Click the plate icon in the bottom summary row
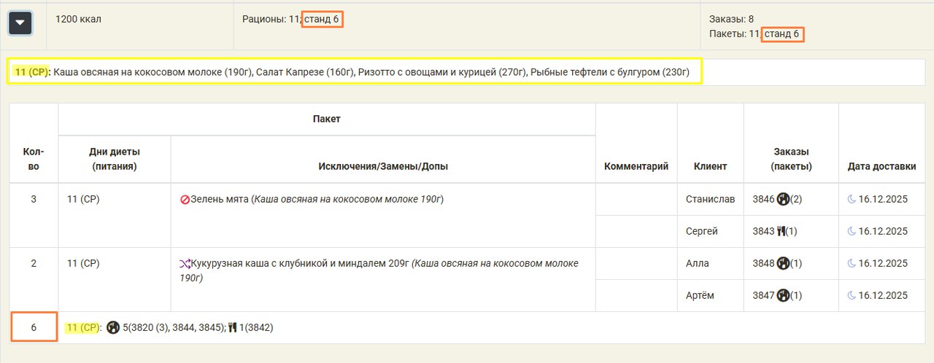 [113, 328]
